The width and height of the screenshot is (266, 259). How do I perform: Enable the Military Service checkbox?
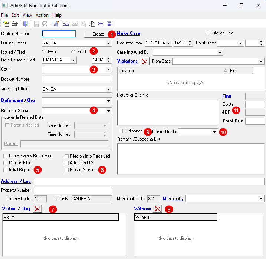67,170
